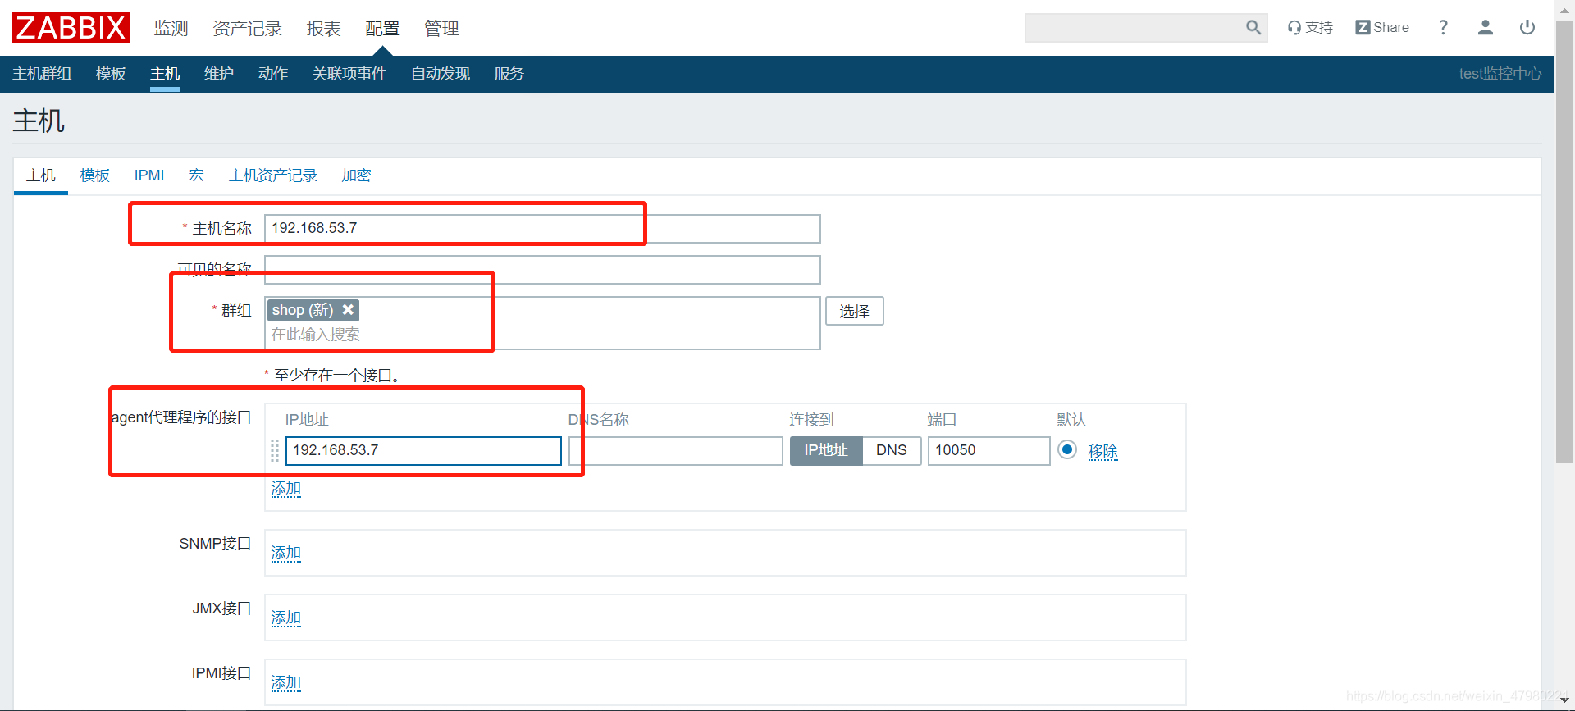Click 添加 under agent interface
1575x711 pixels.
point(286,489)
